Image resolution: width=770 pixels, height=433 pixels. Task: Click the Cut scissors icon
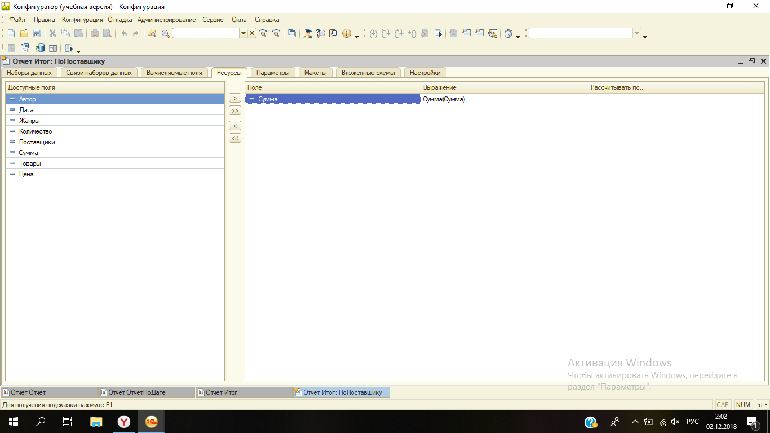pos(52,33)
